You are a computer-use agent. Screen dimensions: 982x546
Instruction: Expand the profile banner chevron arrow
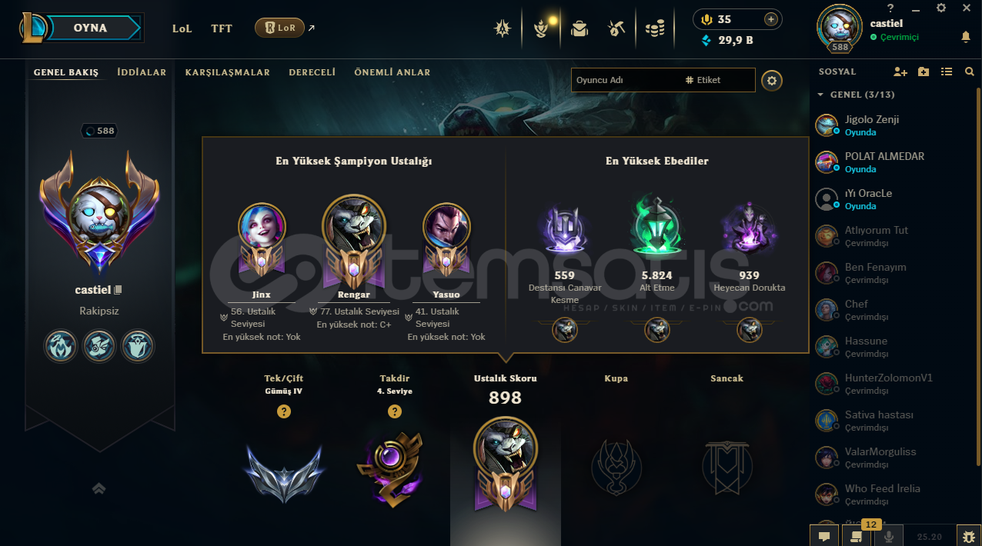click(x=99, y=488)
